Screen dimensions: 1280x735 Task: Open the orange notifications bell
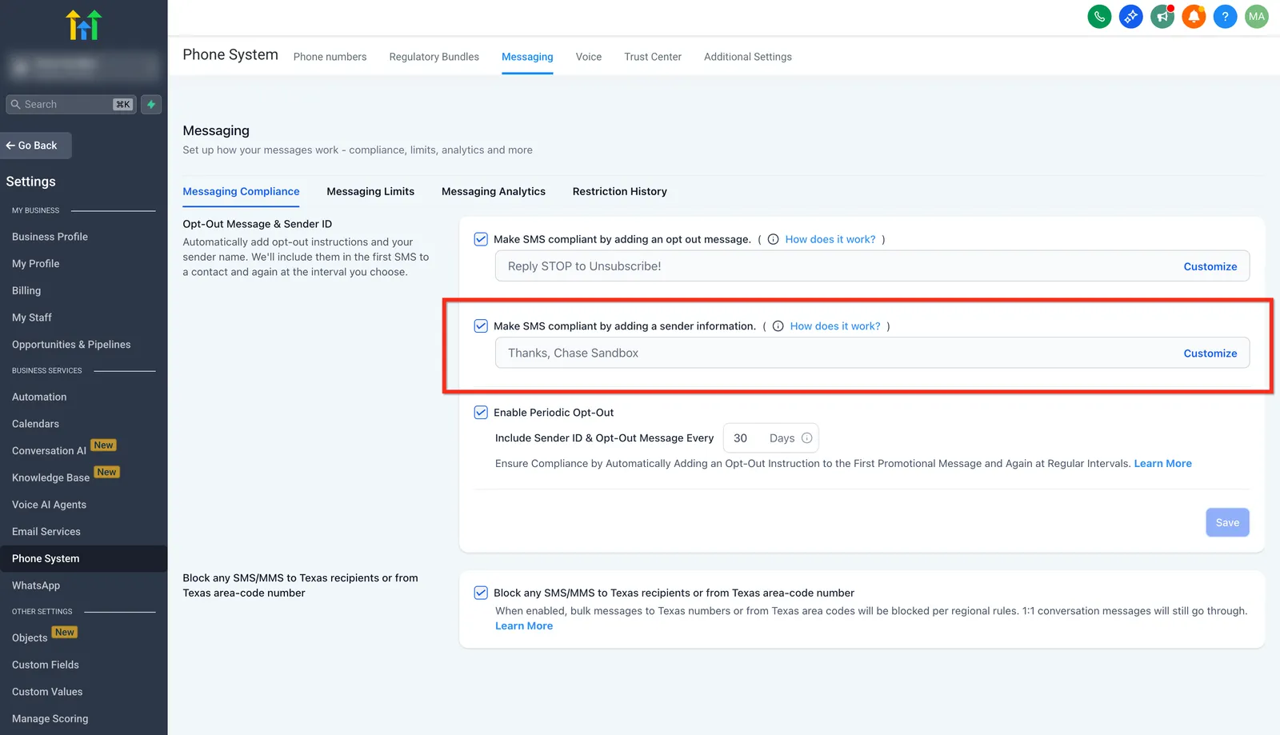(1194, 16)
